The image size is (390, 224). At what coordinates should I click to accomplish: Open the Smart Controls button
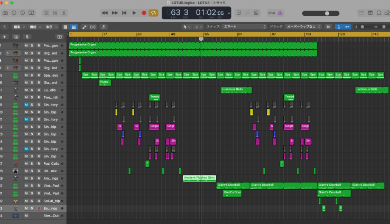coord(45,13)
